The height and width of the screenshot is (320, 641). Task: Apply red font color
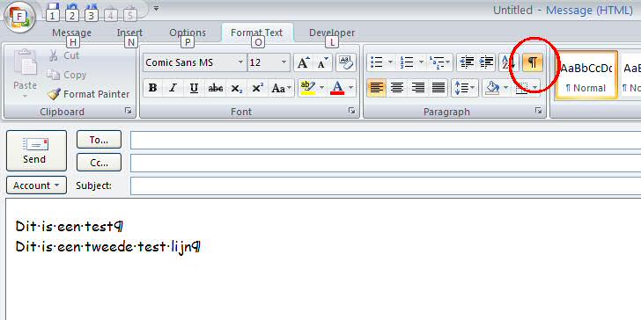click(x=338, y=88)
